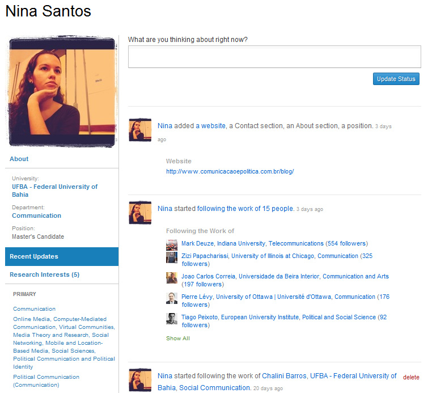The height and width of the screenshot is (393, 428).
Task: Open Pierre Lévy, University of Ottawa link
Action: click(x=286, y=301)
